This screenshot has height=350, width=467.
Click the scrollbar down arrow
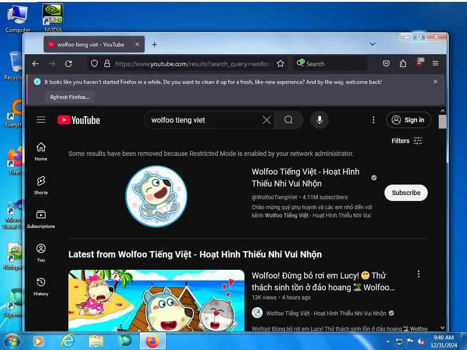coord(442,328)
